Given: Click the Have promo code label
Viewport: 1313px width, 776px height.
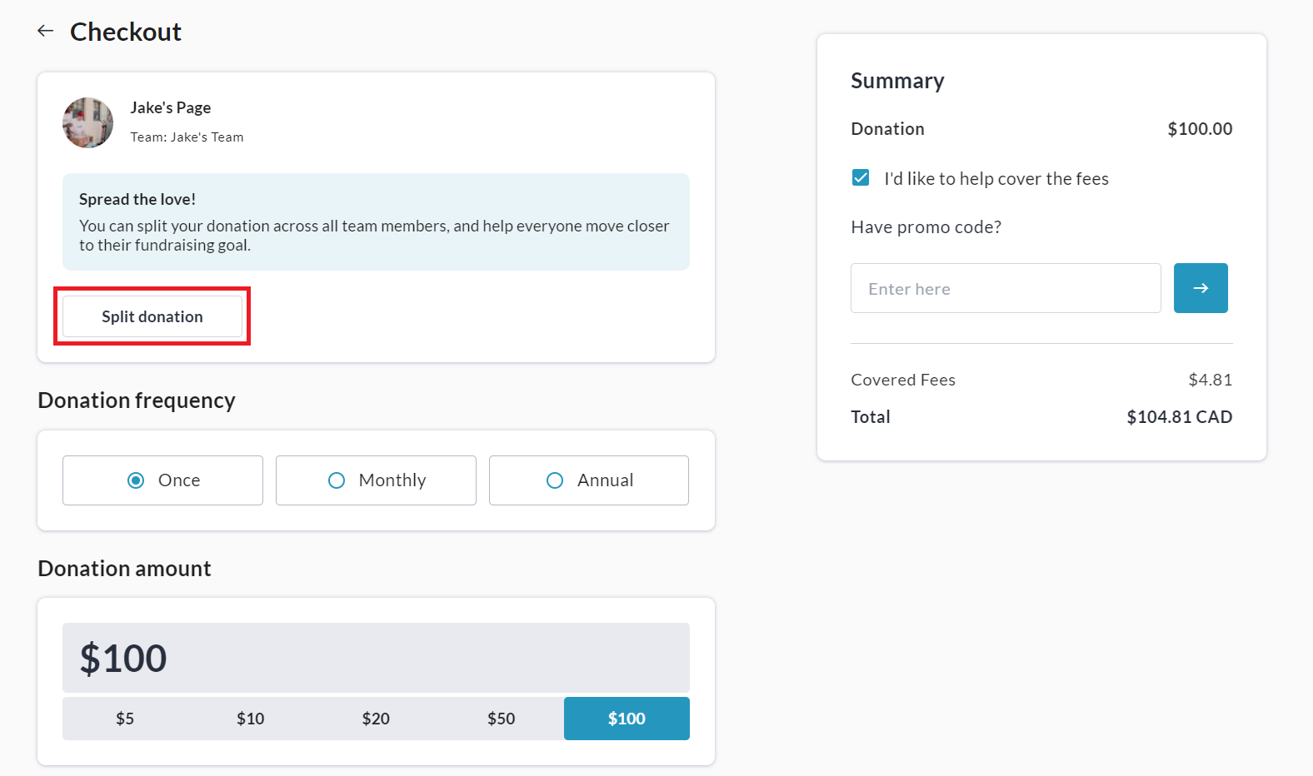Looking at the screenshot, I should tap(926, 227).
